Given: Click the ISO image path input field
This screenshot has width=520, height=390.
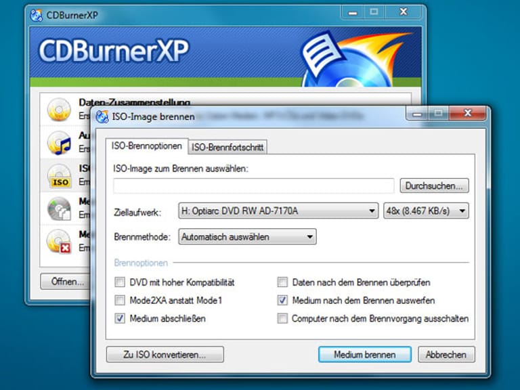Looking at the screenshot, I should tap(254, 186).
